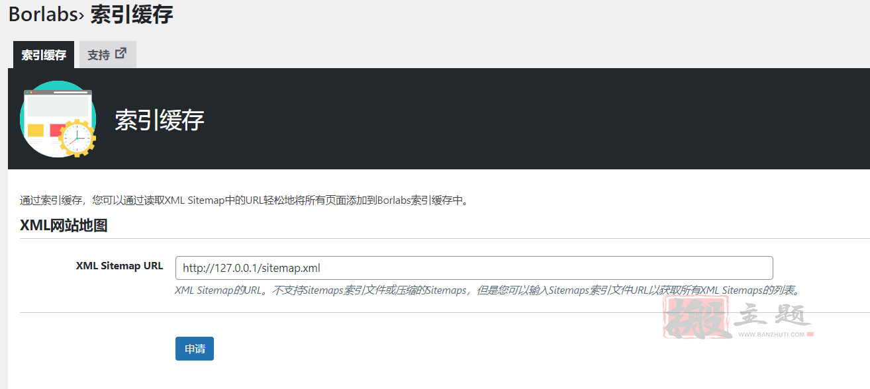Open the 支持 tab
870x389 pixels.
[x=107, y=55]
